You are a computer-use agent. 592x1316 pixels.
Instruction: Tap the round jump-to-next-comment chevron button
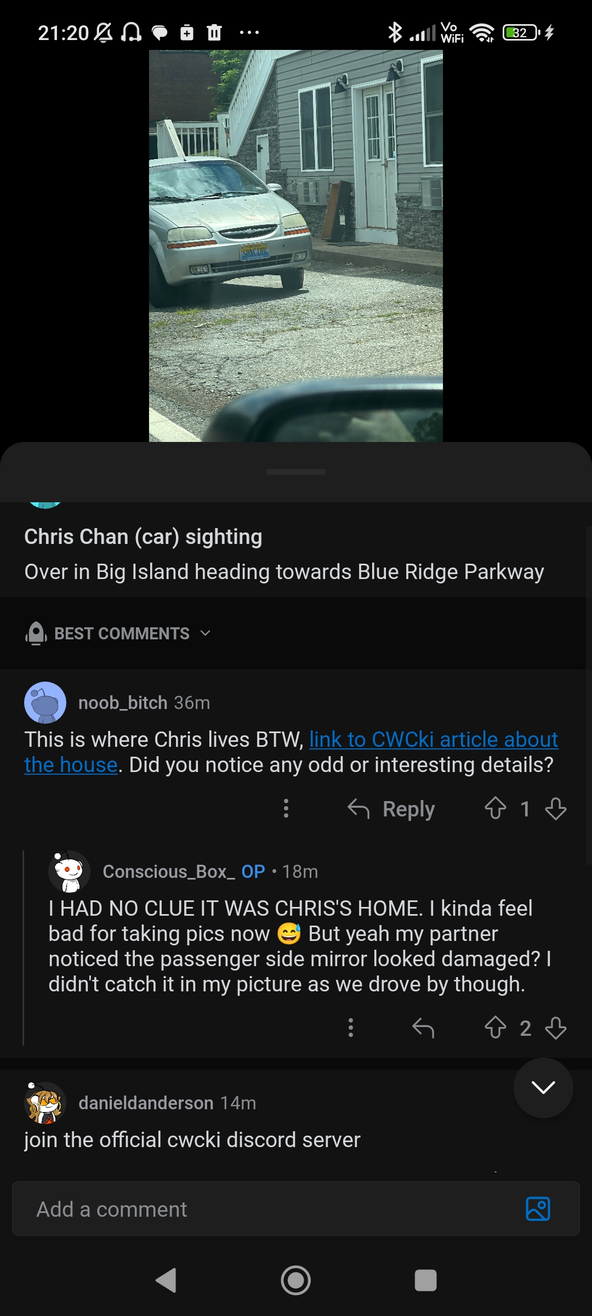point(543,1088)
